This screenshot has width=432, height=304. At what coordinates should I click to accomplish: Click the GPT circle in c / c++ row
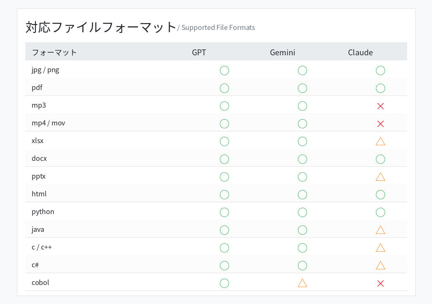coord(224,248)
